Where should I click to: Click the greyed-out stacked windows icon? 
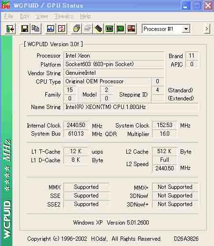(87, 29)
